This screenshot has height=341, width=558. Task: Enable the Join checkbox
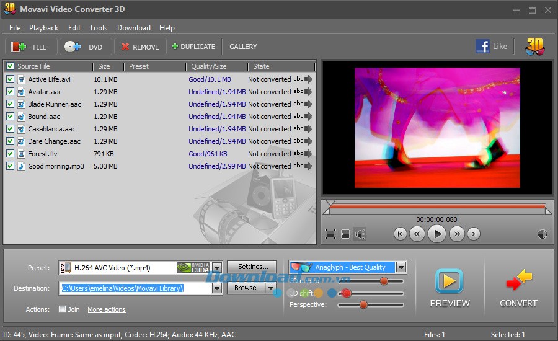pyautogui.click(x=62, y=309)
